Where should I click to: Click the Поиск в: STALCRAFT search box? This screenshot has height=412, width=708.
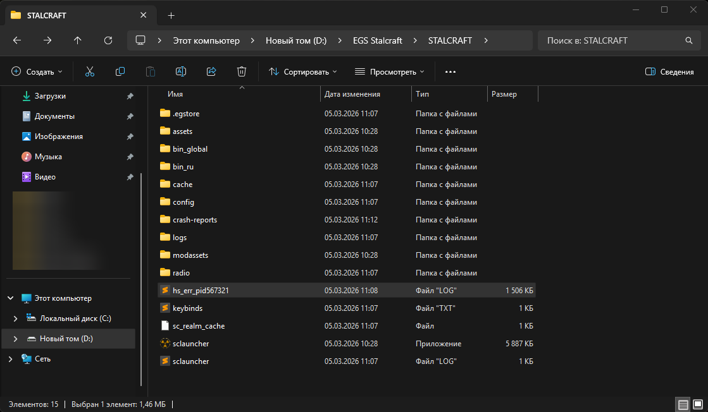point(611,40)
